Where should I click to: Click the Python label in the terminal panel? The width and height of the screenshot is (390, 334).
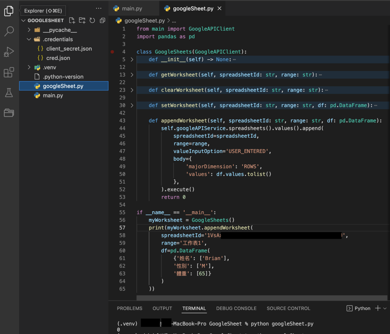[362, 308]
